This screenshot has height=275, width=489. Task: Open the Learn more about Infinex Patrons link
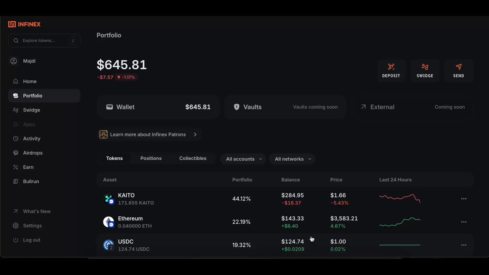tap(149, 134)
